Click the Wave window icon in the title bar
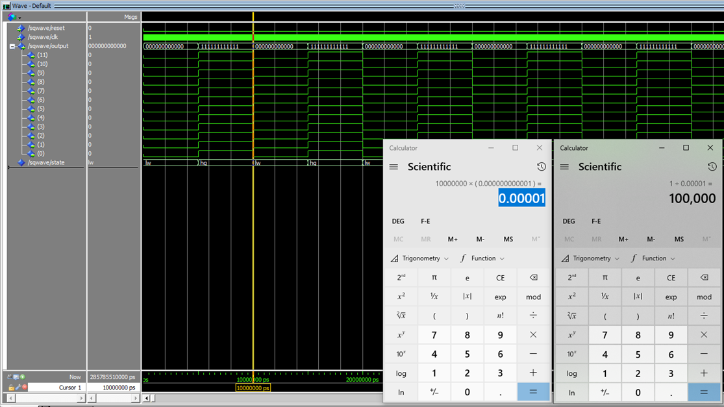The height and width of the screenshot is (407, 724). (6, 5)
